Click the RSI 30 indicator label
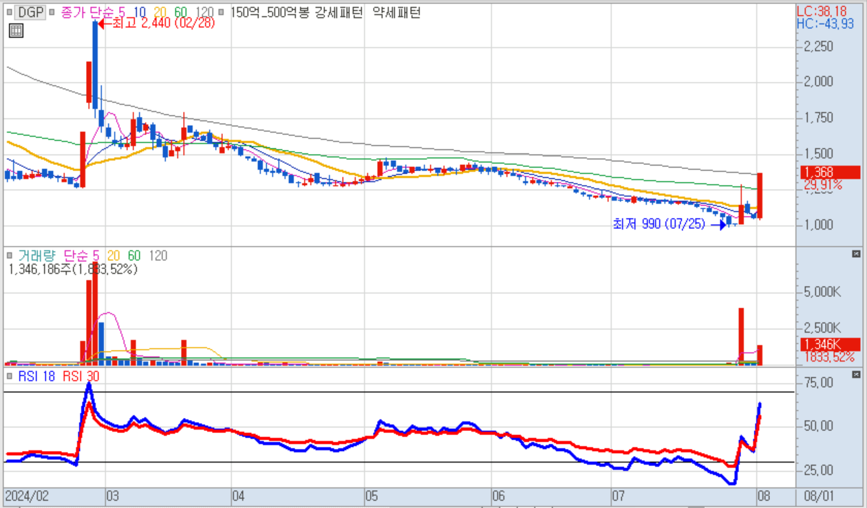Image resolution: width=867 pixels, height=508 pixels. coord(82,376)
